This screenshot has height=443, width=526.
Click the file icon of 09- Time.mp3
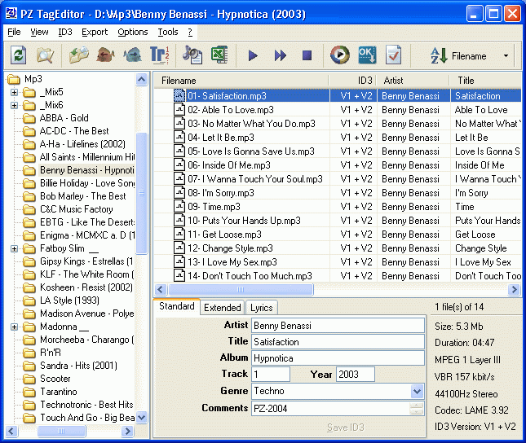point(179,206)
